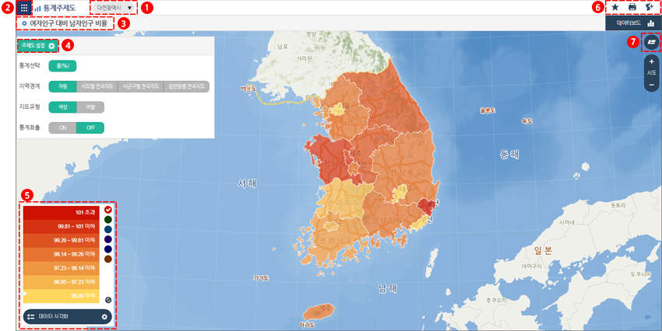Click 경상남도 region on the map
The width and height of the screenshot is (662, 331).
pyautogui.click(x=389, y=220)
